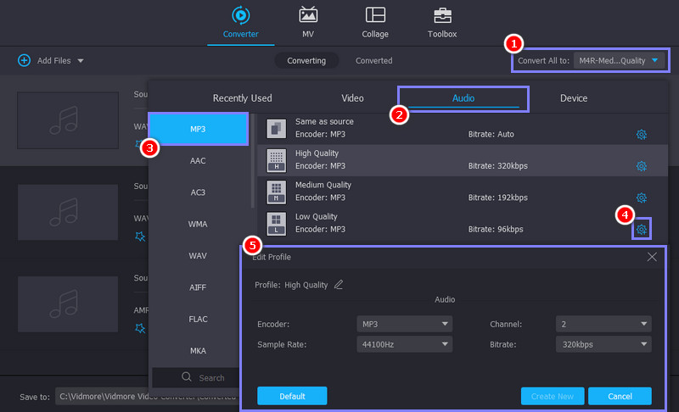Switch to the Audio tab
Viewport: 679px width, 412px height.
point(463,98)
